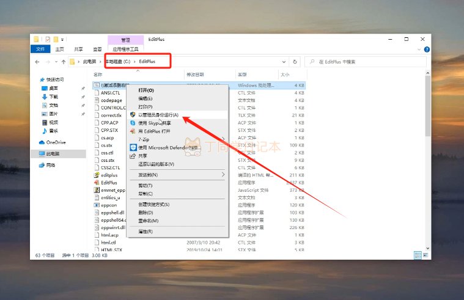The width and height of the screenshot is (464, 300).
Task: Choose 剪切(T) in the context menu
Action: [x=177, y=186]
